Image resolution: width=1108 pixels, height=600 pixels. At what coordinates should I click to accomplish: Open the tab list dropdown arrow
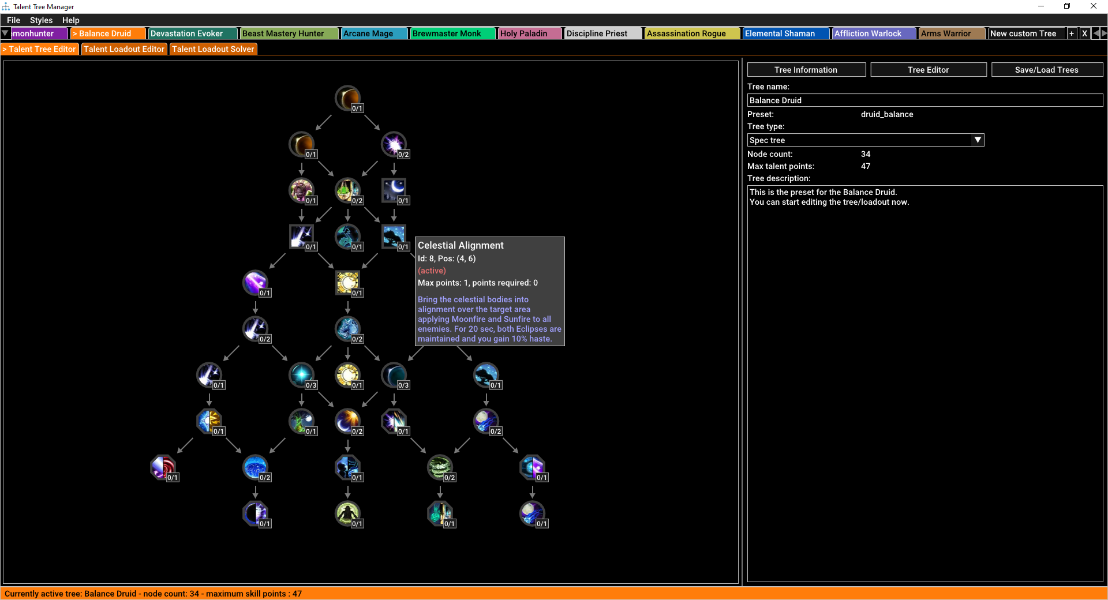[x=5, y=33]
